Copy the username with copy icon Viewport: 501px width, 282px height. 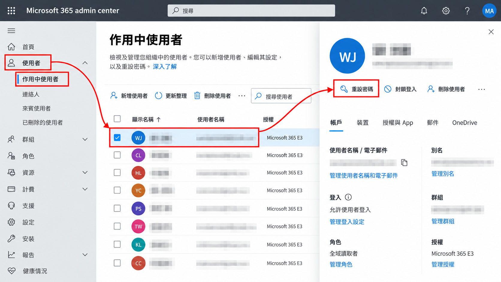click(x=404, y=162)
